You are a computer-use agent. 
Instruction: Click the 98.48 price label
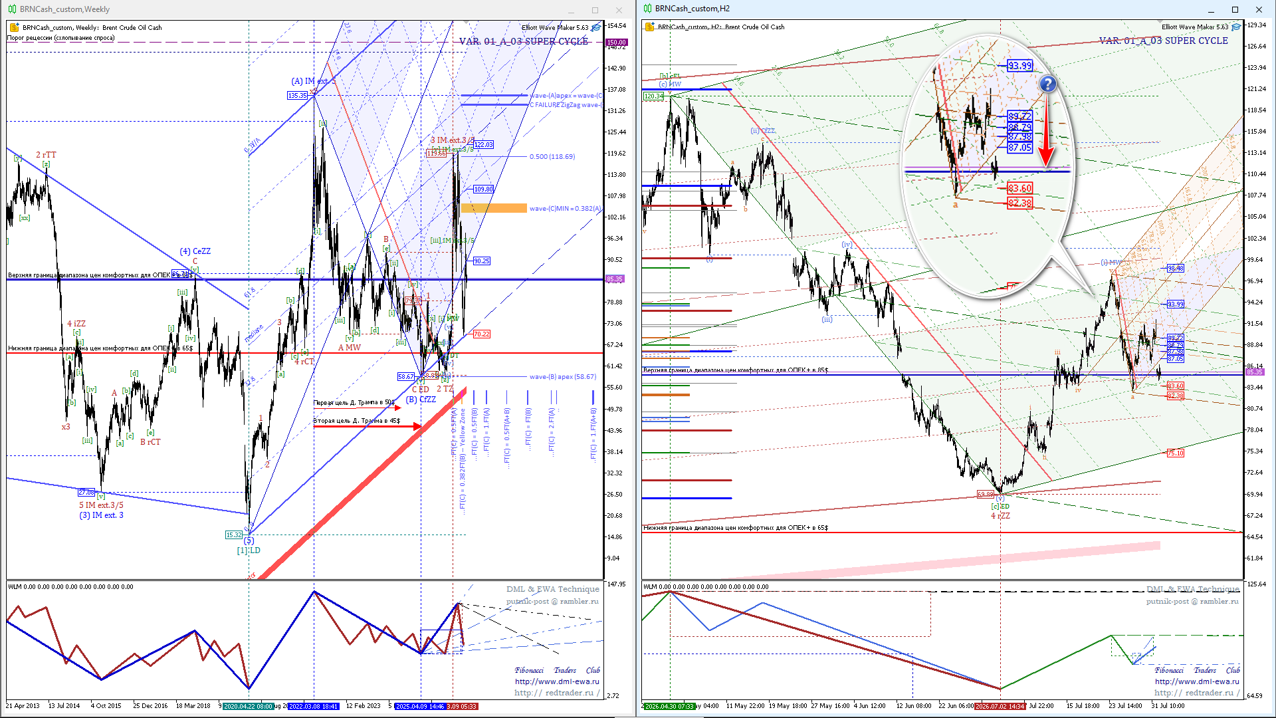point(1176,269)
